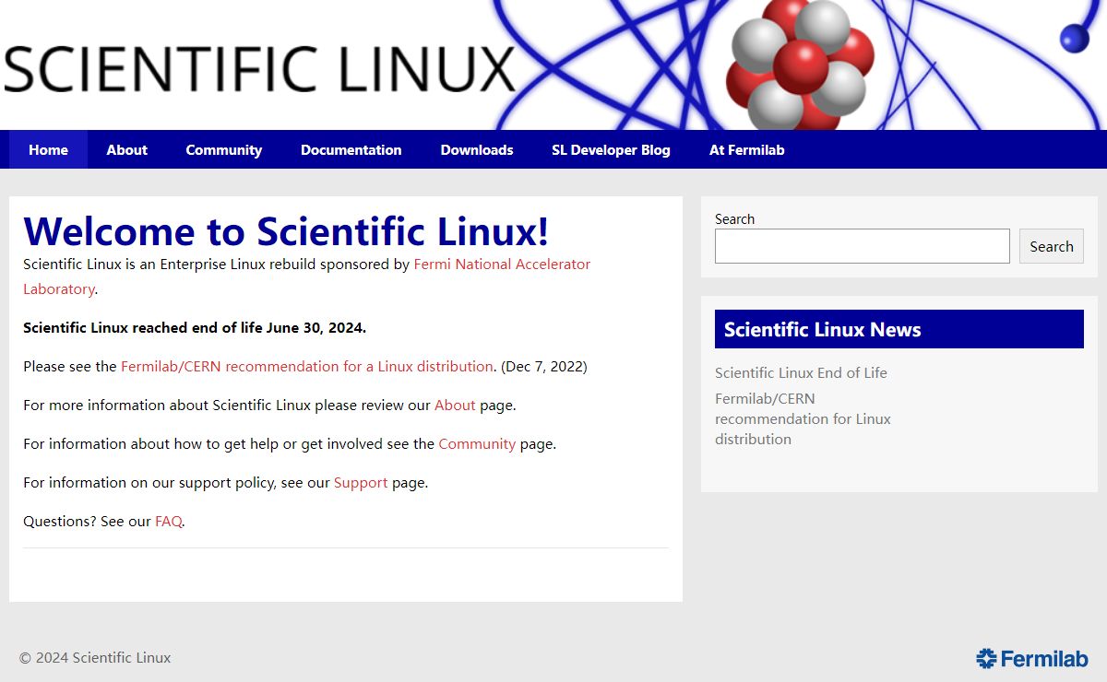The image size is (1107, 682).
Task: Click the bold end of life June 30, 2024 notice
Action: coord(195,327)
